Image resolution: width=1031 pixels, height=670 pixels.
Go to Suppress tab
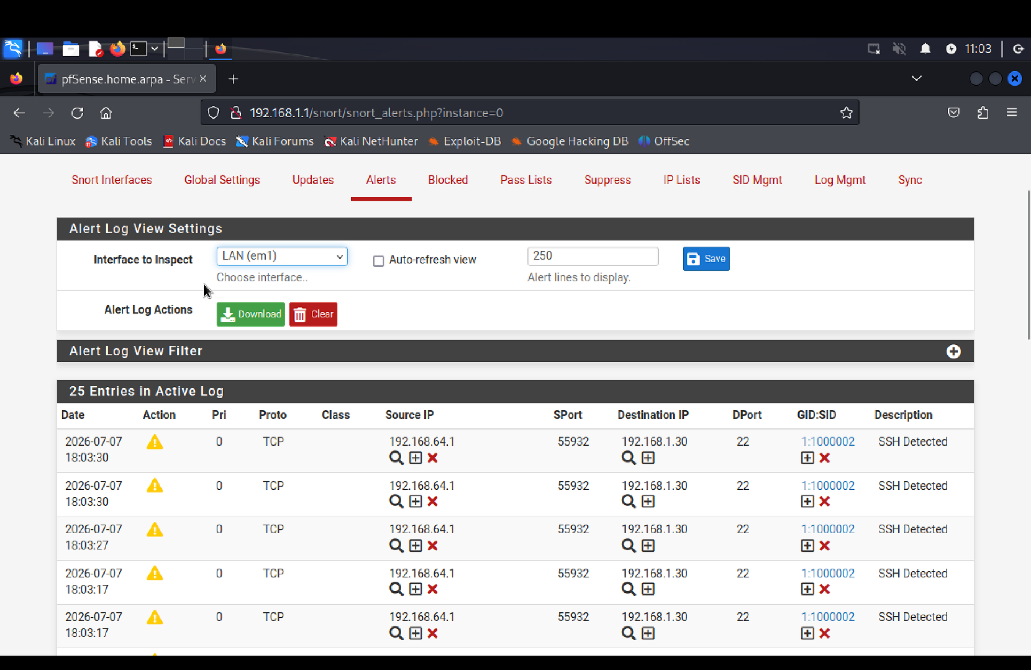(x=607, y=180)
